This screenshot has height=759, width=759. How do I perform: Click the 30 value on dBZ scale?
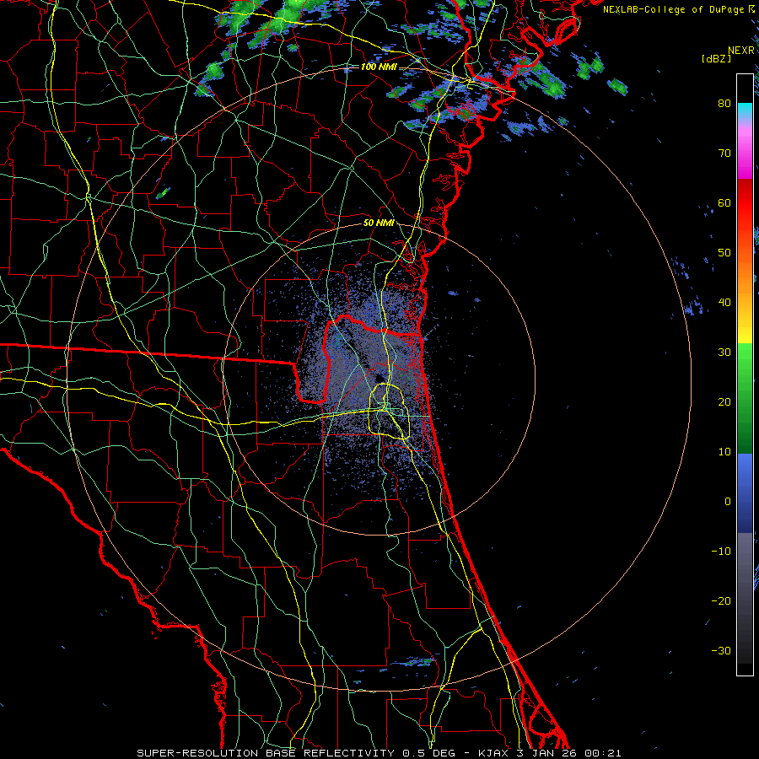724,352
